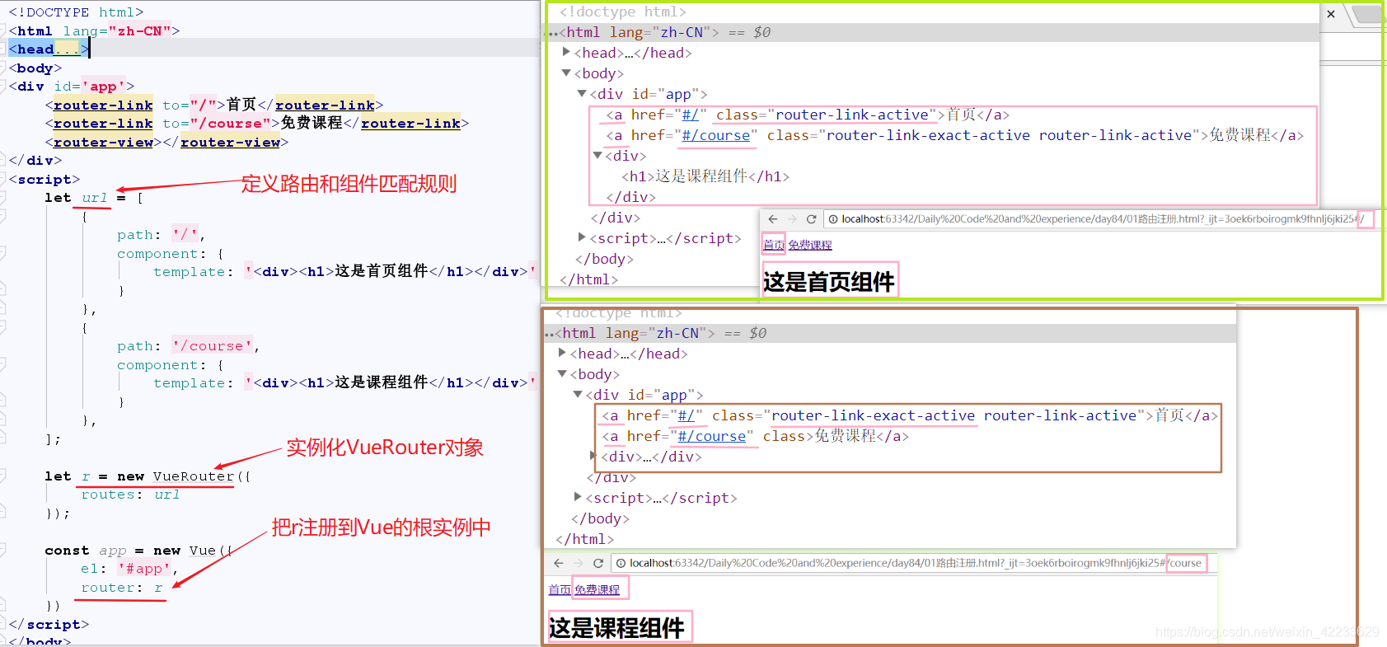The width and height of the screenshot is (1387, 647).
Task: Expand the collapsed inner div in lower DevTools
Action: [593, 456]
